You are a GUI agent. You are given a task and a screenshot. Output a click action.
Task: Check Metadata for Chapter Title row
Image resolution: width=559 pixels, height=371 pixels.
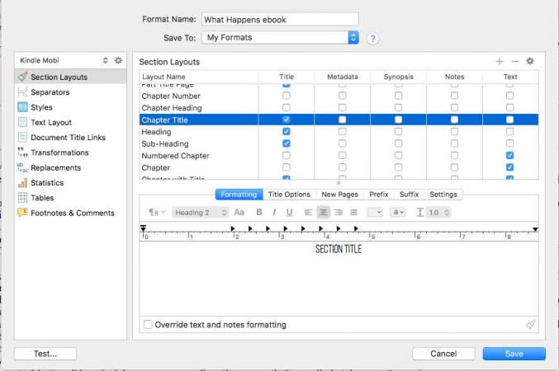342,120
